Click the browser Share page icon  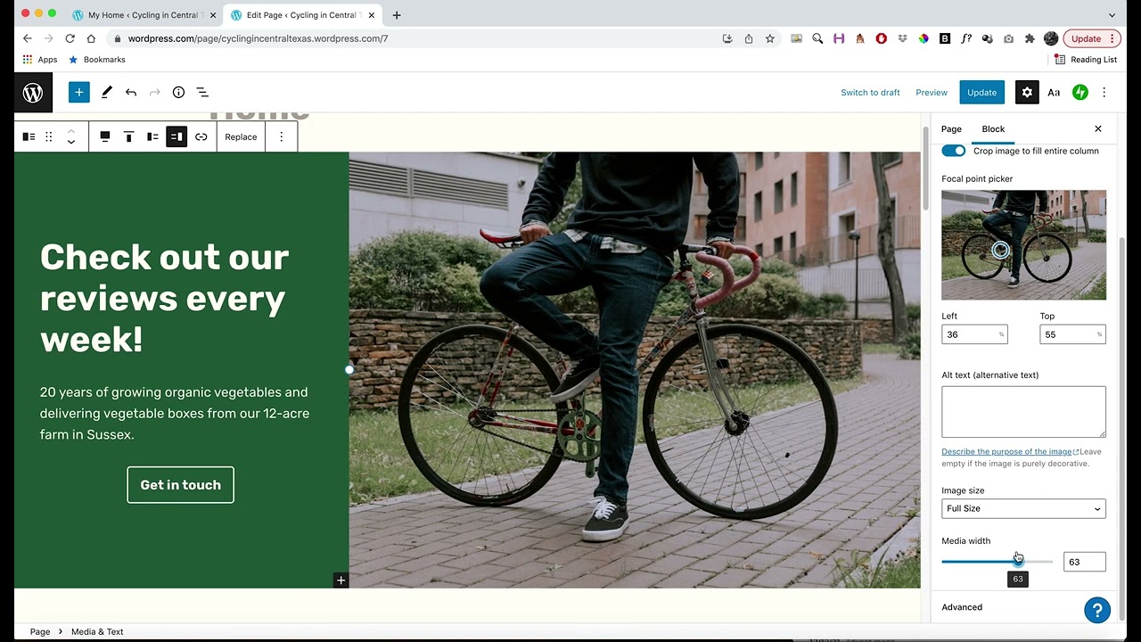click(x=749, y=39)
